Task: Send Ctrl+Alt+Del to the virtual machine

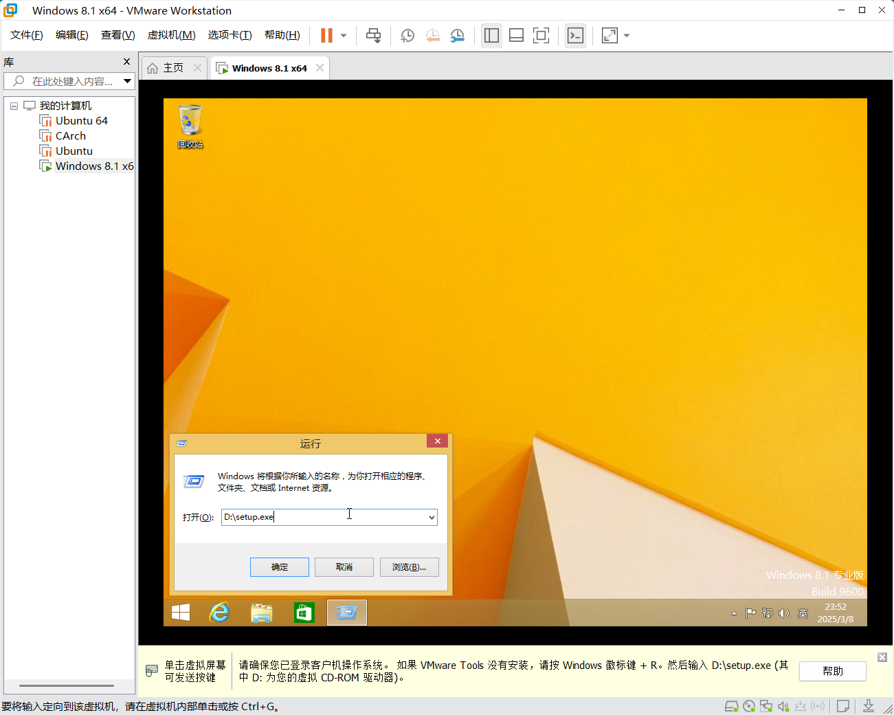Action: [x=373, y=35]
